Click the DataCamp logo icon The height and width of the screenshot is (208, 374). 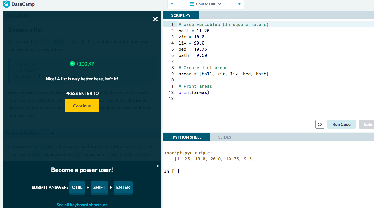coord(6,4)
